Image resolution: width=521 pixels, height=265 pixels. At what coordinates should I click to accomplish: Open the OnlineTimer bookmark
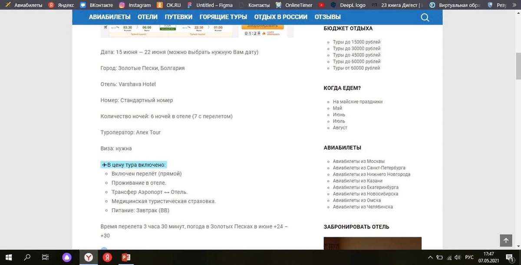pos(294,5)
